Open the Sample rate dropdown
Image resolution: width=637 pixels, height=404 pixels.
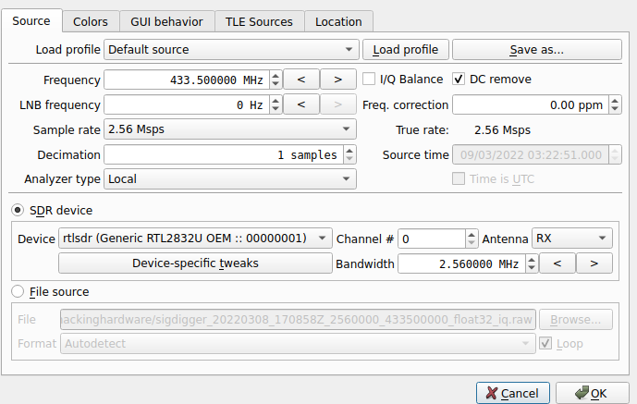[x=229, y=129]
